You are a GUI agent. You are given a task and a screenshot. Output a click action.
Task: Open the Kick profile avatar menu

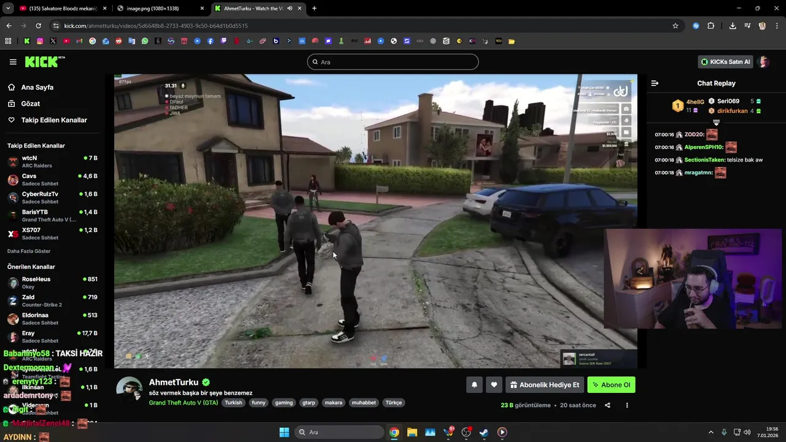[x=764, y=62]
